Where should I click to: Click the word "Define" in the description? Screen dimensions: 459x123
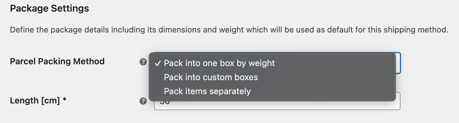20,30
